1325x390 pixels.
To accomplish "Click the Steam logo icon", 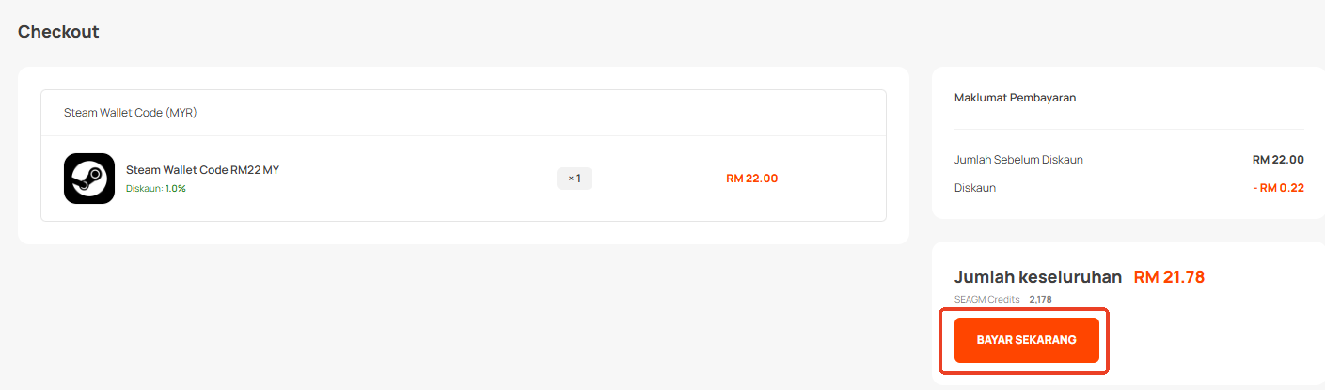I will pos(89,179).
